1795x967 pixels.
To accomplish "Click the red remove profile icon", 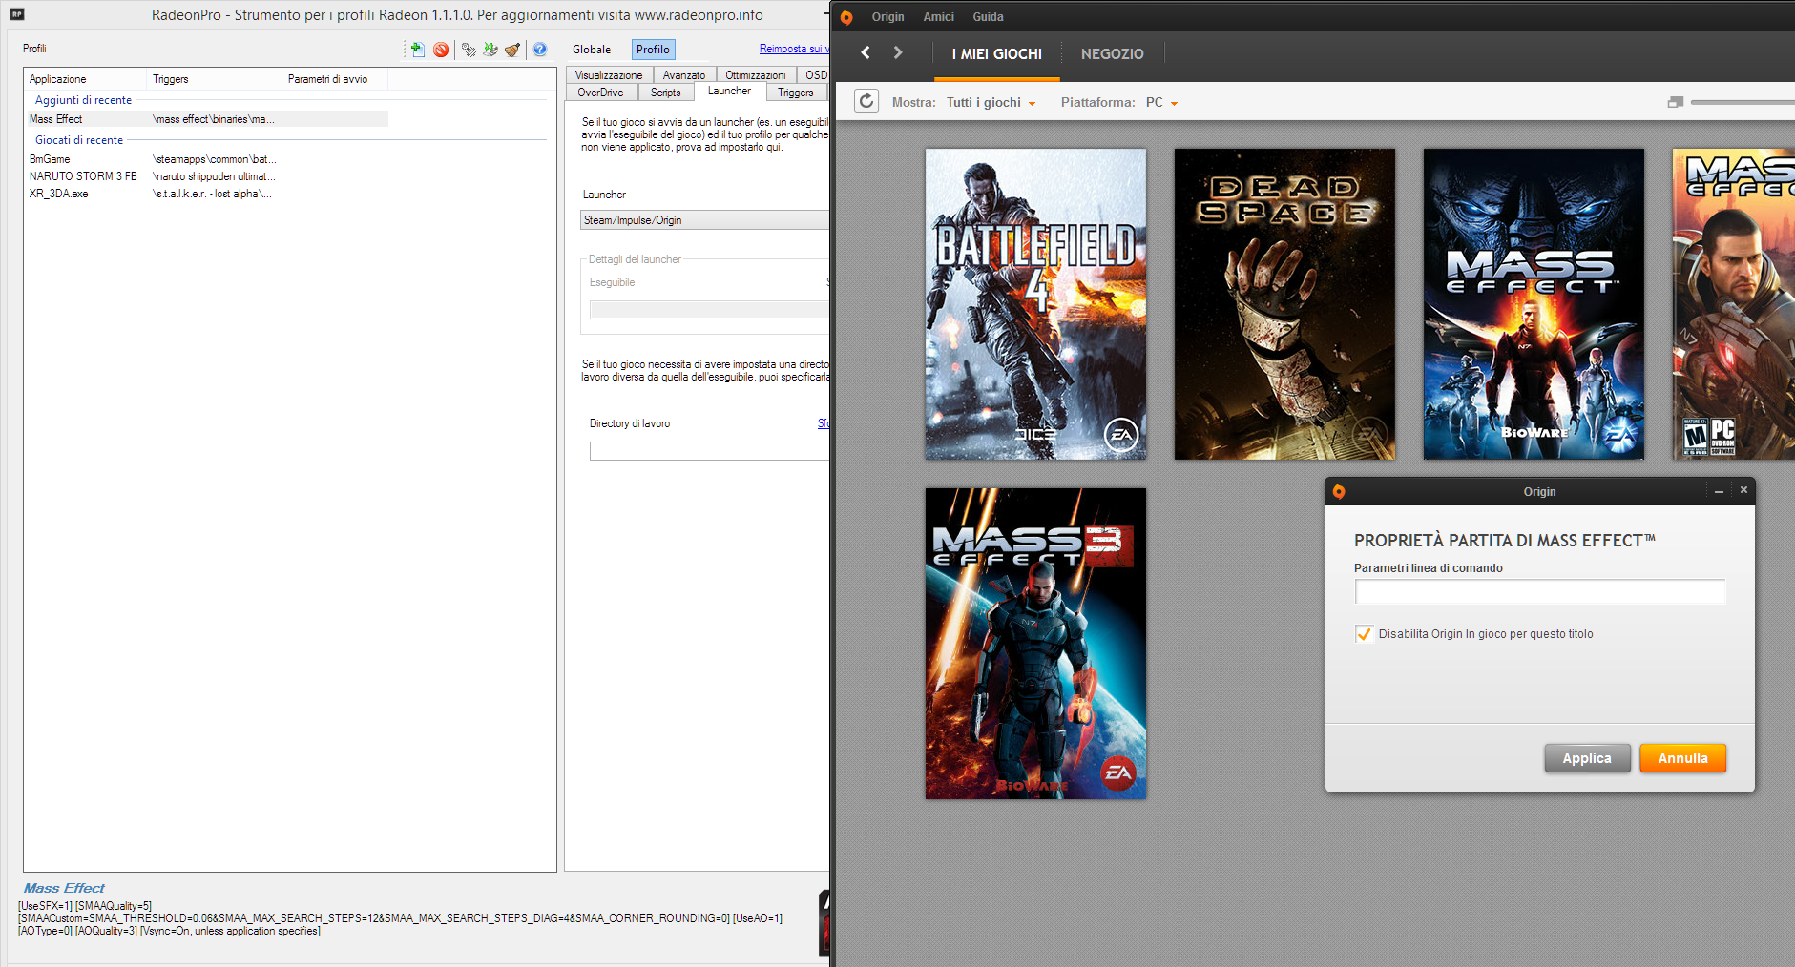I will click(441, 50).
